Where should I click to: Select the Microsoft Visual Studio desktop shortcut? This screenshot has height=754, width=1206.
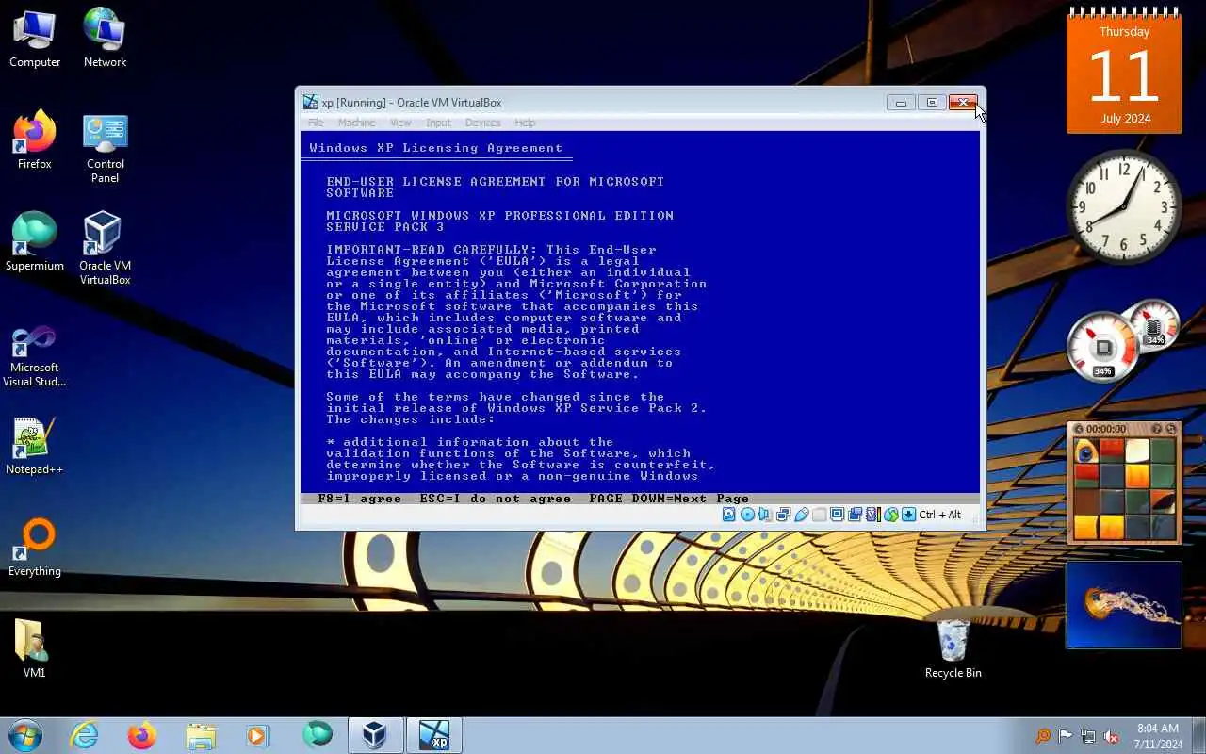coord(35,356)
